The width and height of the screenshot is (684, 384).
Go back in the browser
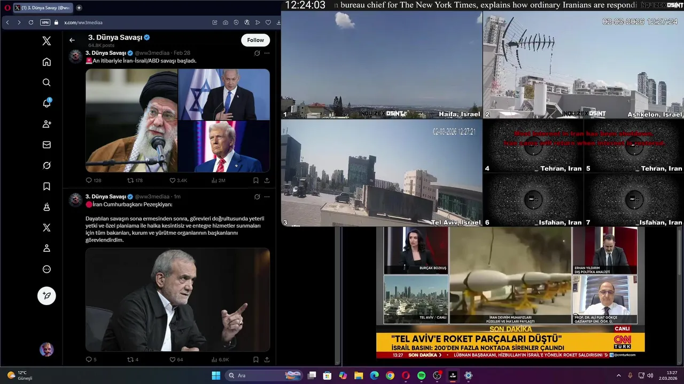point(7,22)
